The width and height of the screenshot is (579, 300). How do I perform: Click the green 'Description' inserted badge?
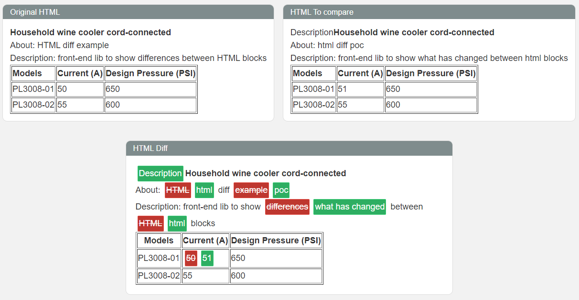[x=161, y=173]
